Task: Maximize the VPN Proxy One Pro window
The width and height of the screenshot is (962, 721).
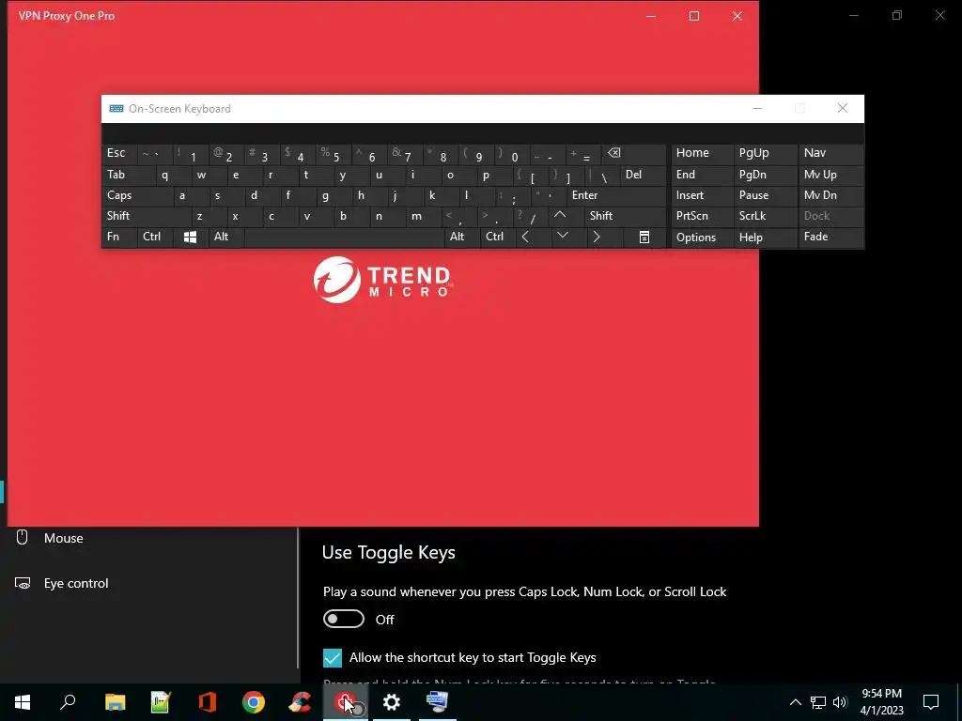Action: (694, 16)
